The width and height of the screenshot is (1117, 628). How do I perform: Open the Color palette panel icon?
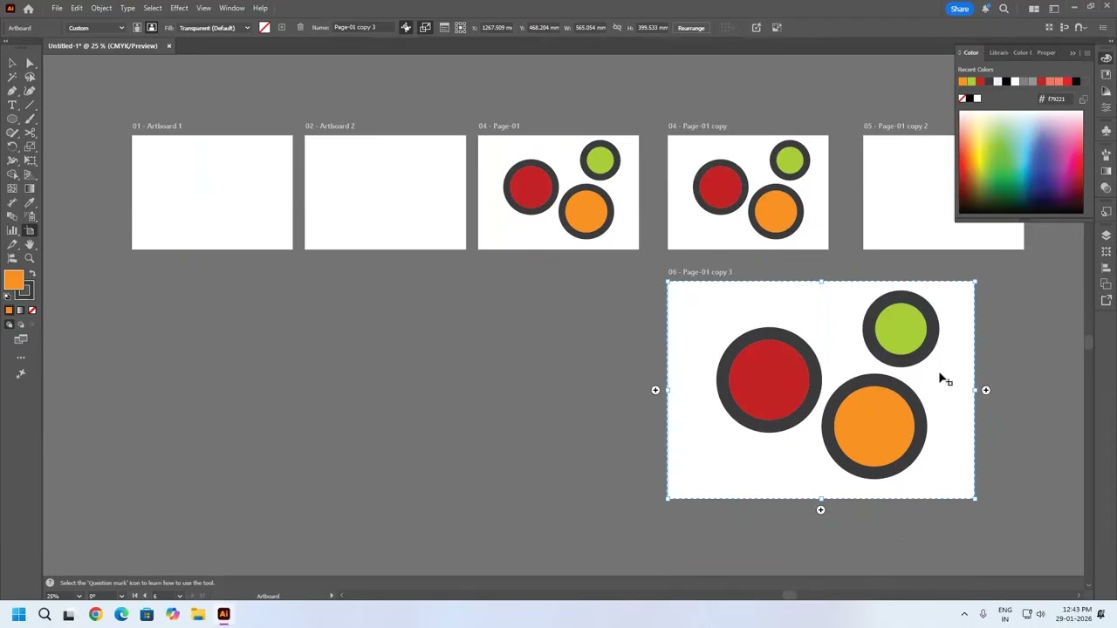pyautogui.click(x=1107, y=58)
